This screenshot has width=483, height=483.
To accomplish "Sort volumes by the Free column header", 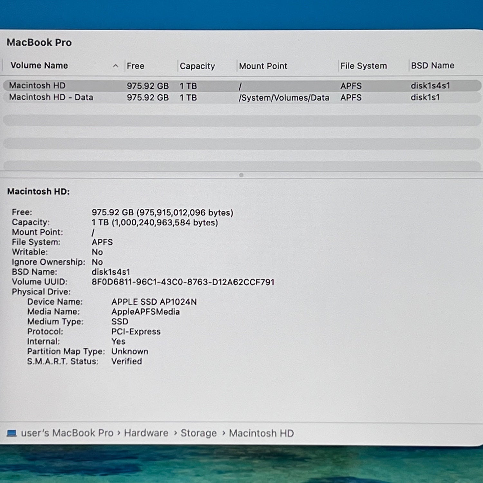I will pyautogui.click(x=136, y=66).
